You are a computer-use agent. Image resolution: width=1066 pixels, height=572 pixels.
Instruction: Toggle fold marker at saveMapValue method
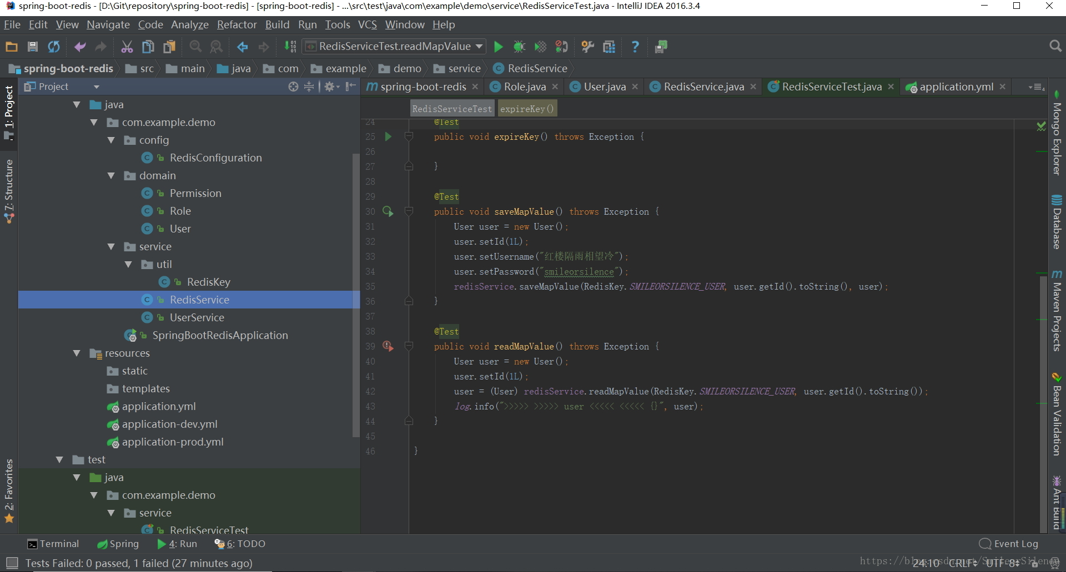tap(409, 211)
